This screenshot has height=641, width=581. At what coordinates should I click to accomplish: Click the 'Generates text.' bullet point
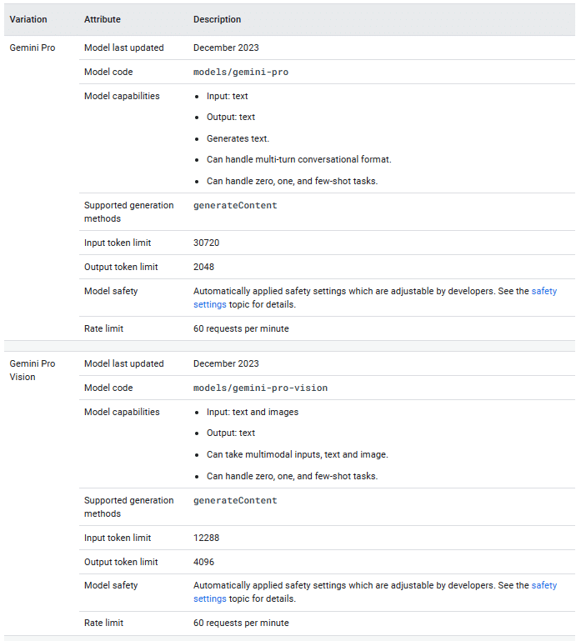tap(238, 139)
